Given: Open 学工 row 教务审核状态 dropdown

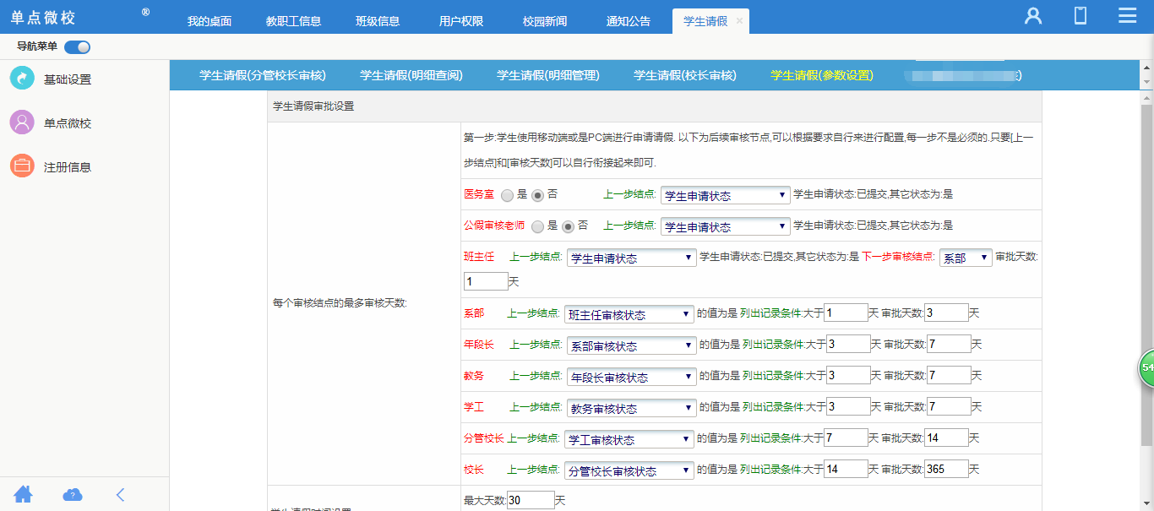Looking at the screenshot, I should tap(632, 407).
